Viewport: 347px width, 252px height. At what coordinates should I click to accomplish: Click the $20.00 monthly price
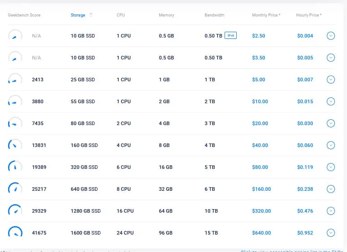(x=260, y=123)
